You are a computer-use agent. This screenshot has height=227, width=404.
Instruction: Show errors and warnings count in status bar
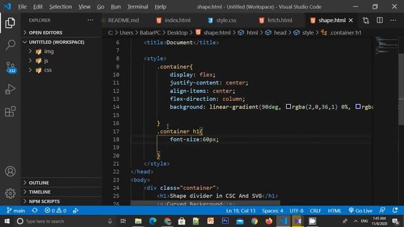coord(56,211)
